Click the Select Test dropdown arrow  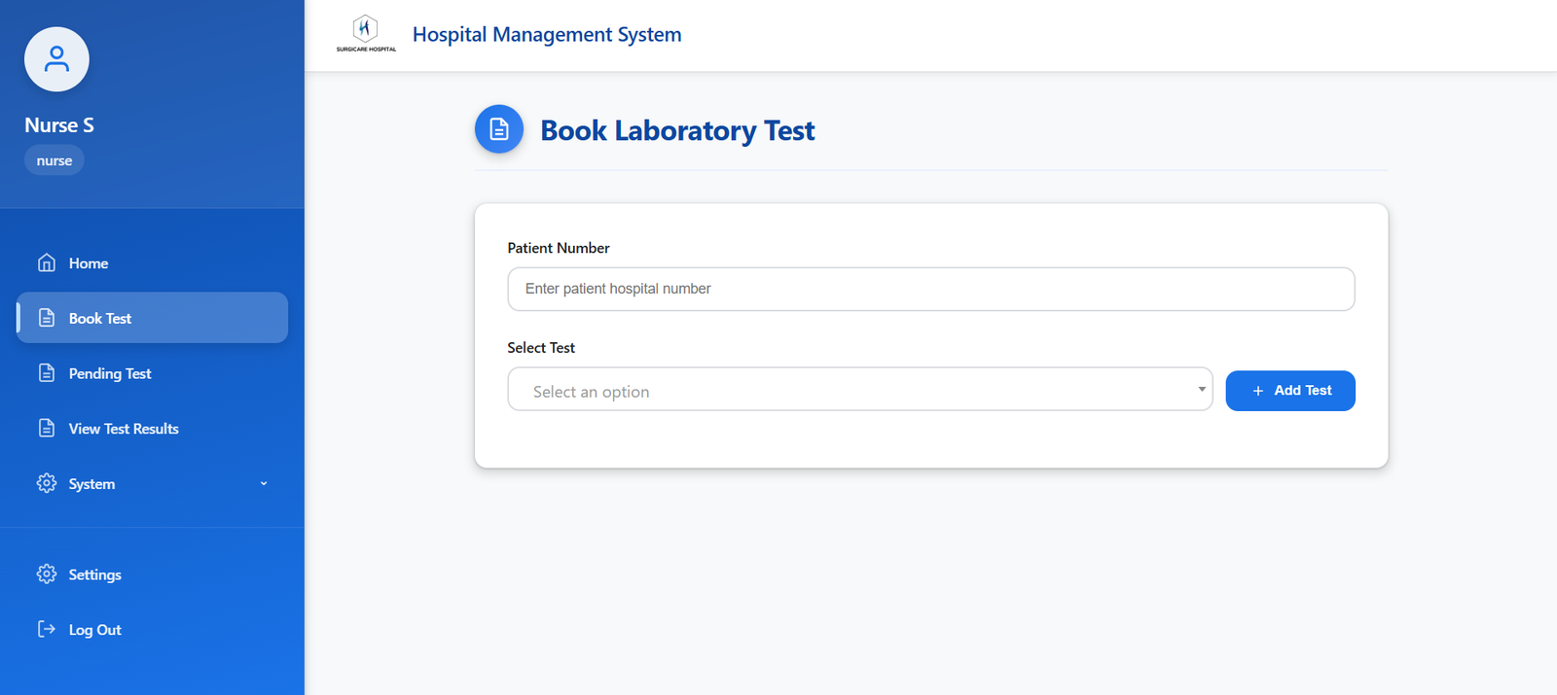click(x=1202, y=390)
